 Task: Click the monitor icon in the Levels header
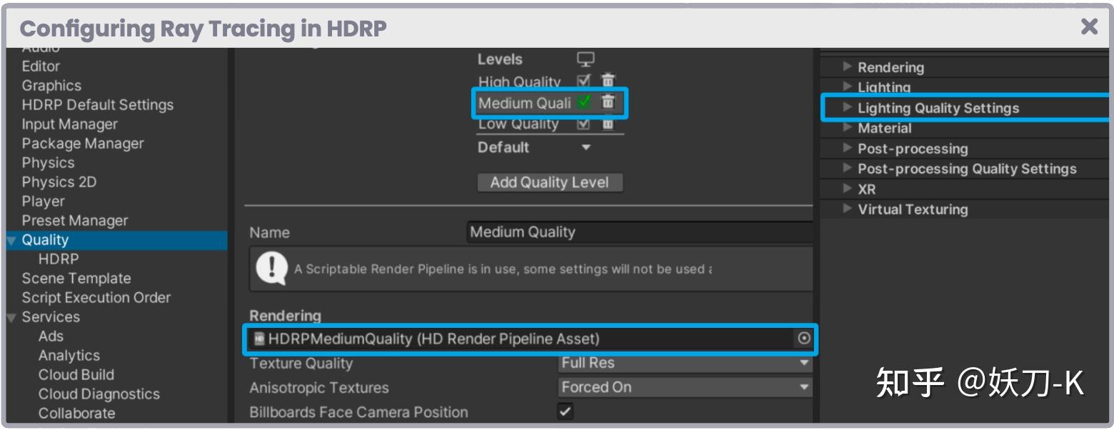point(586,60)
